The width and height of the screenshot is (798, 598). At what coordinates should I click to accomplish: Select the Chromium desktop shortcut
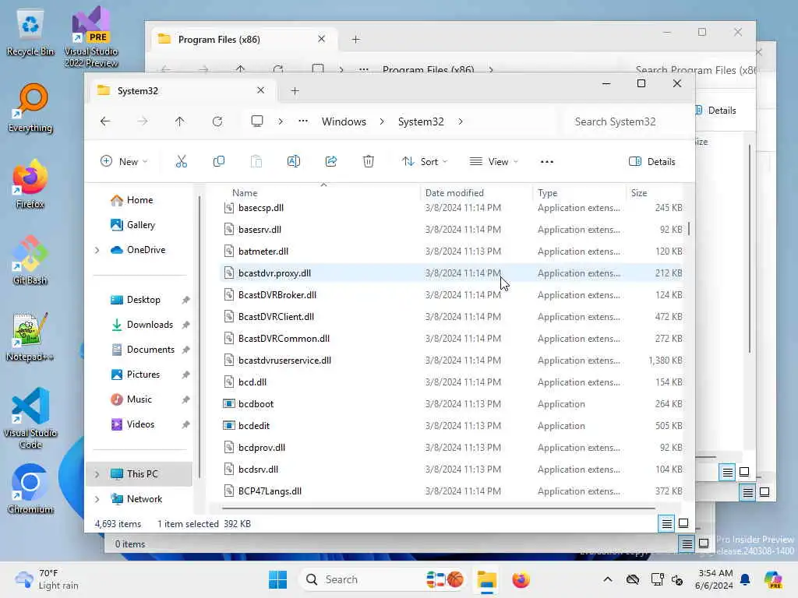[x=30, y=489]
